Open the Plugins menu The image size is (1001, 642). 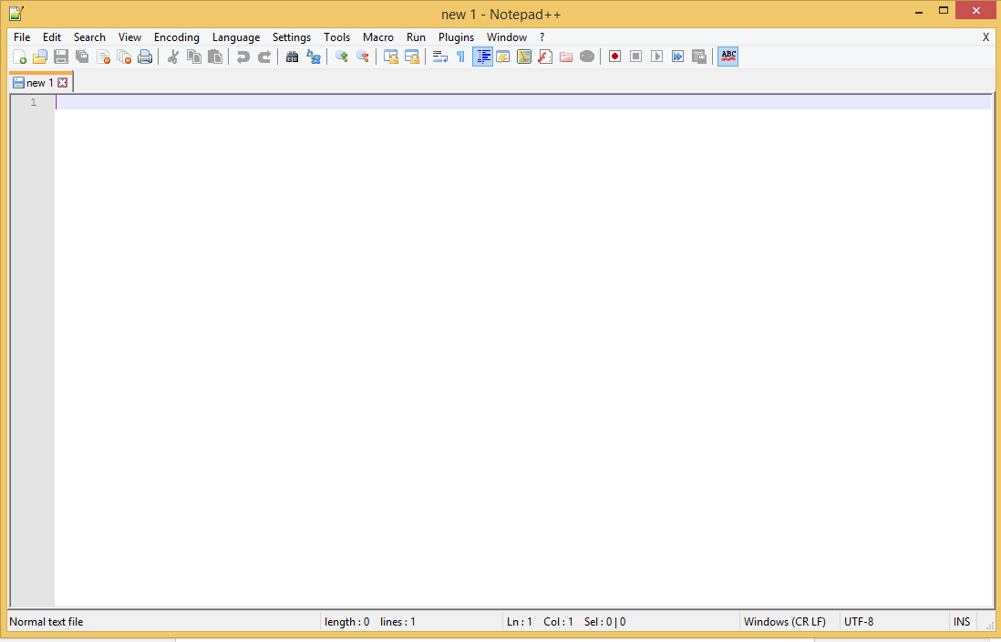[x=456, y=37]
